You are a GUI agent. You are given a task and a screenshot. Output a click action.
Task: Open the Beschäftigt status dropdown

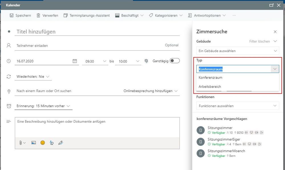(129, 15)
